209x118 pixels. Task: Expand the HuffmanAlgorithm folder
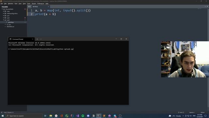(4, 13)
